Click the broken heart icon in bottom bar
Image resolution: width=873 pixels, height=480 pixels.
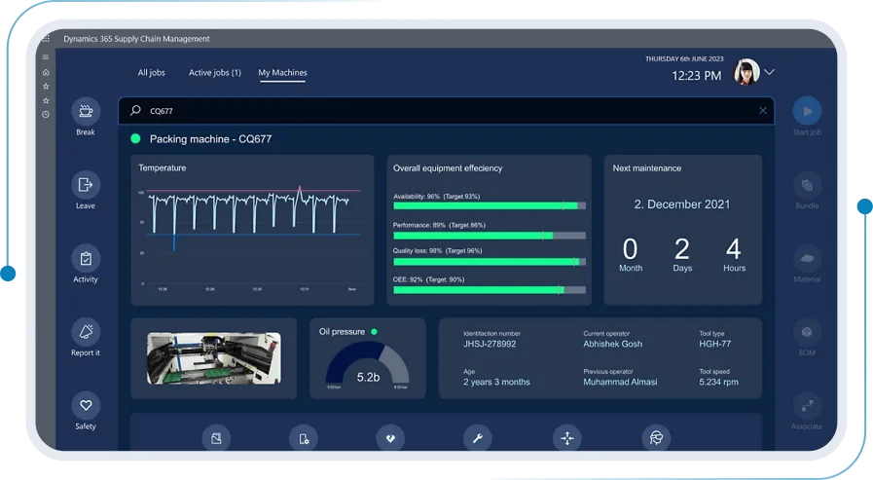390,439
